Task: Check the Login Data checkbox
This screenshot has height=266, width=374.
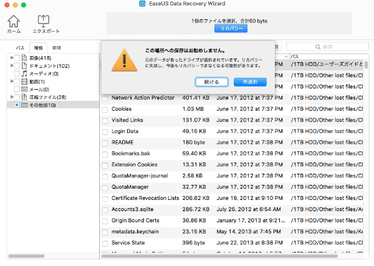Action: pos(105,132)
